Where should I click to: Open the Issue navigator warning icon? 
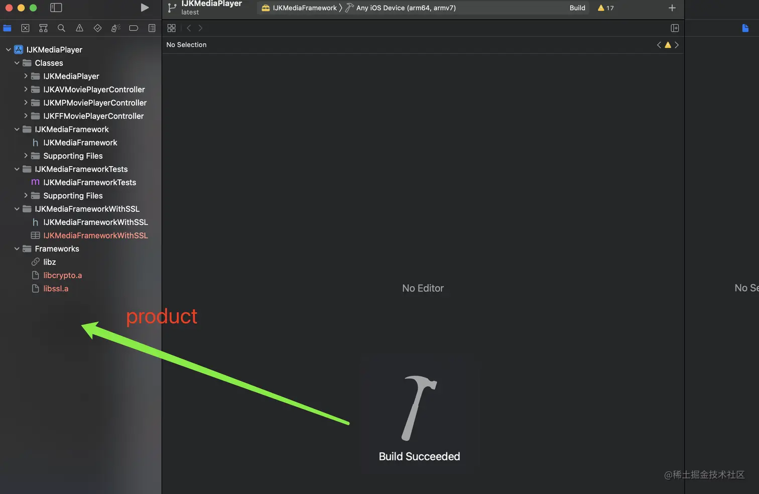tap(79, 28)
